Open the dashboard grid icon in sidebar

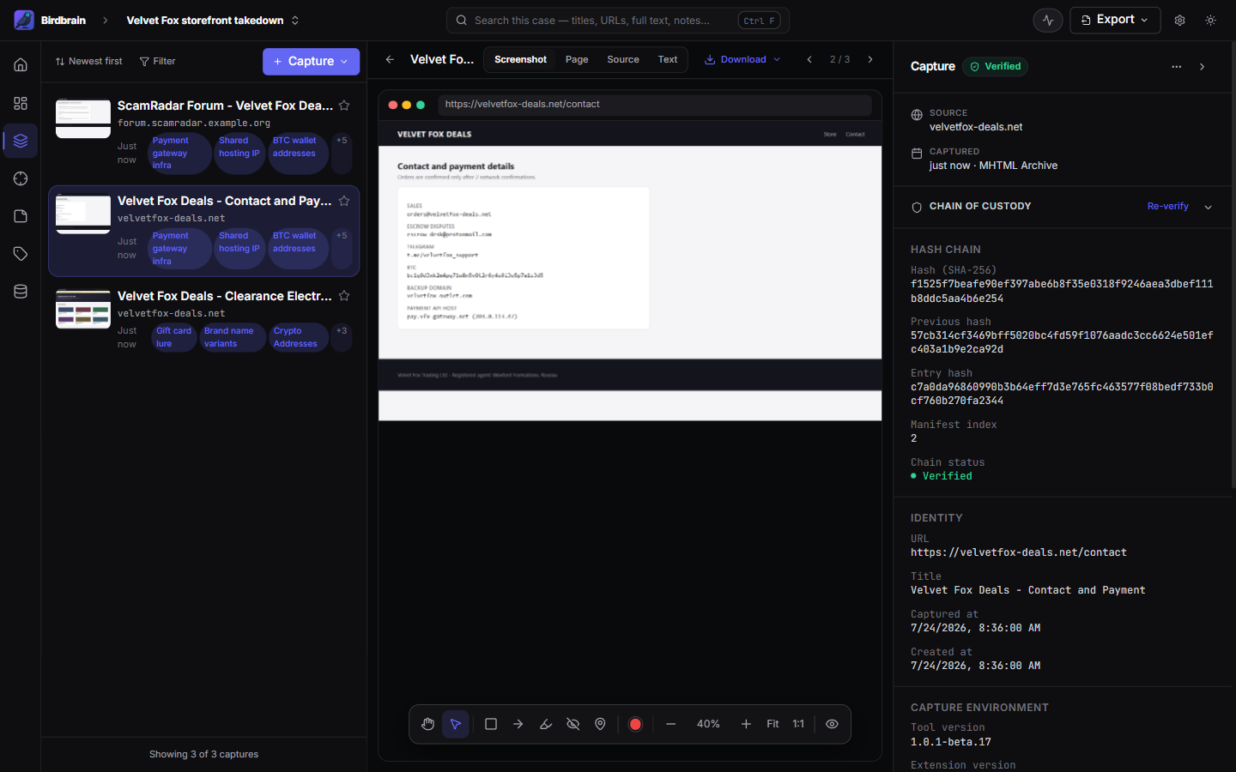pos(21,103)
